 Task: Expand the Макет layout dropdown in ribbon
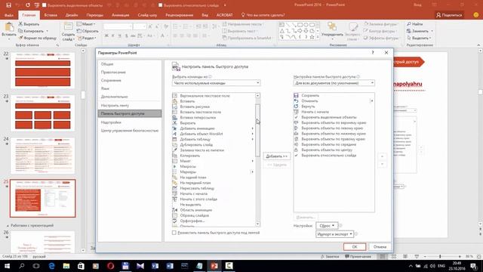click(x=86, y=24)
